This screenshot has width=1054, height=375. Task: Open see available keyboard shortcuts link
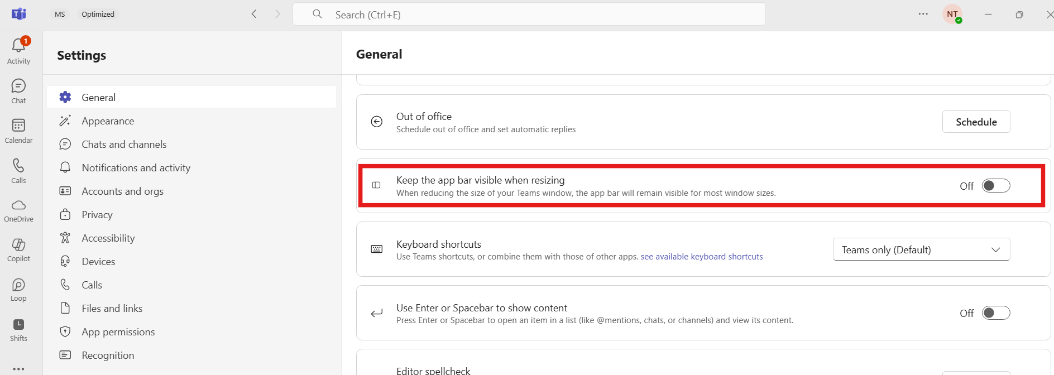(702, 257)
